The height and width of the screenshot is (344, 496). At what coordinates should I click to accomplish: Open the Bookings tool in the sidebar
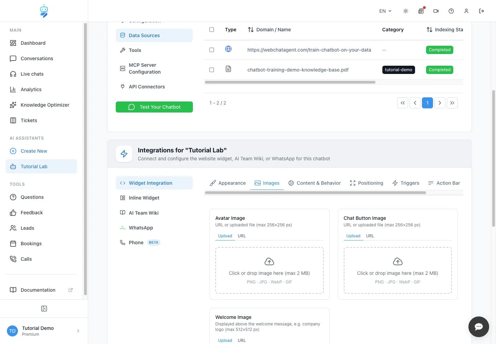coord(41,244)
